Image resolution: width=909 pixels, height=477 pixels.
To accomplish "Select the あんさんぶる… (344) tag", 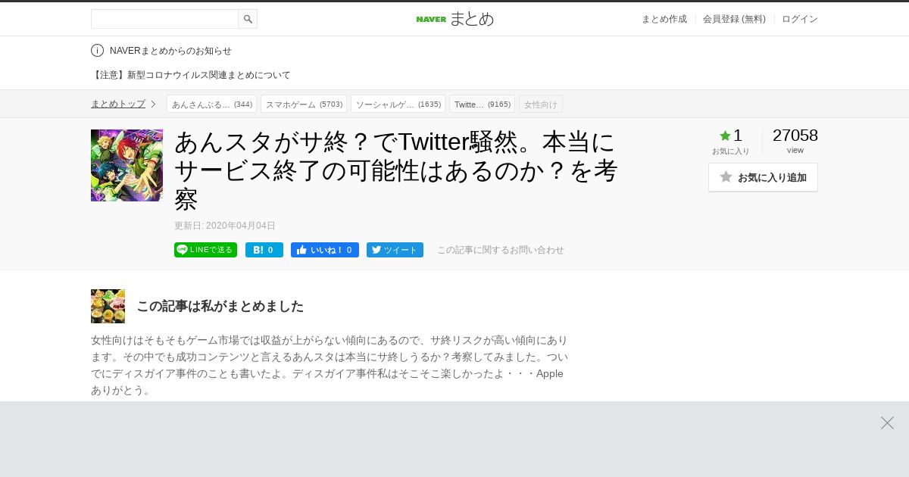I will coord(211,104).
